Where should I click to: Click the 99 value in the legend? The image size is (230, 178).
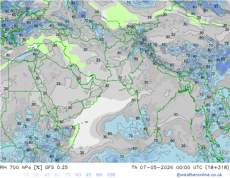click(x=99, y=175)
